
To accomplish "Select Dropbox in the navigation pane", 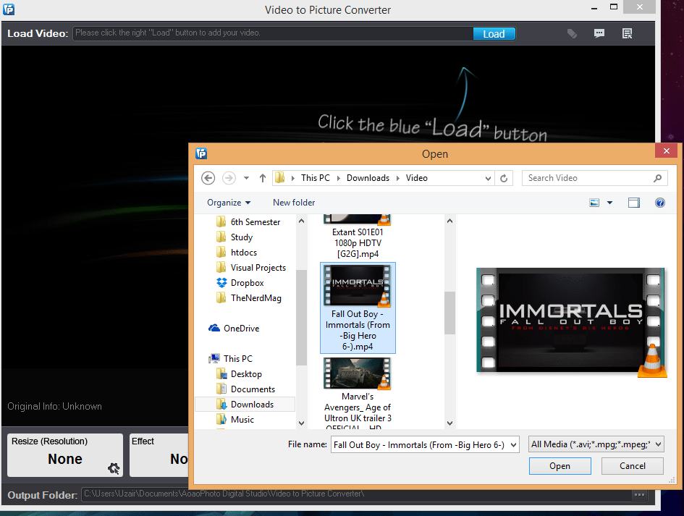I will point(247,283).
